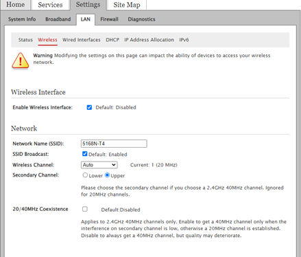Enable the 20/40MHz Coexistence checkbox
The image size is (301, 257).
[x=85, y=209]
